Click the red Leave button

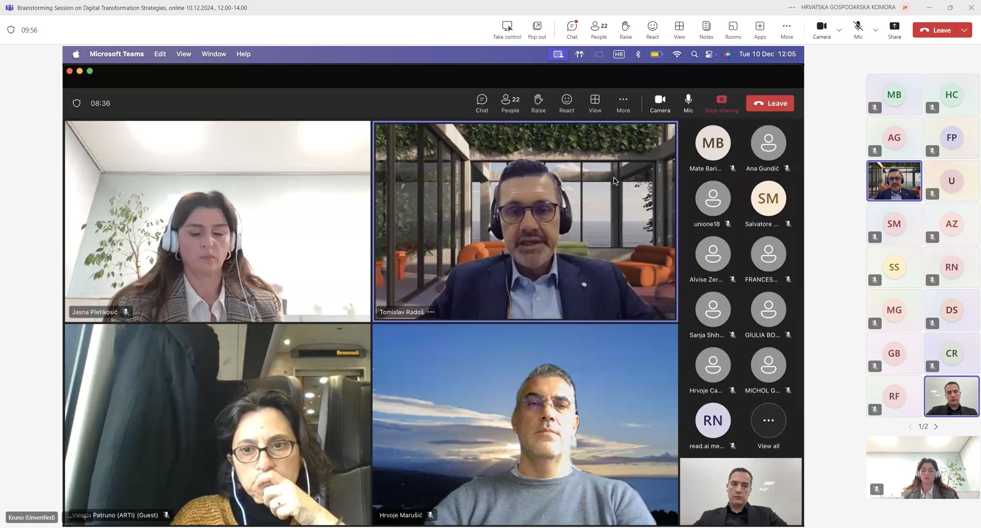pyautogui.click(x=935, y=30)
